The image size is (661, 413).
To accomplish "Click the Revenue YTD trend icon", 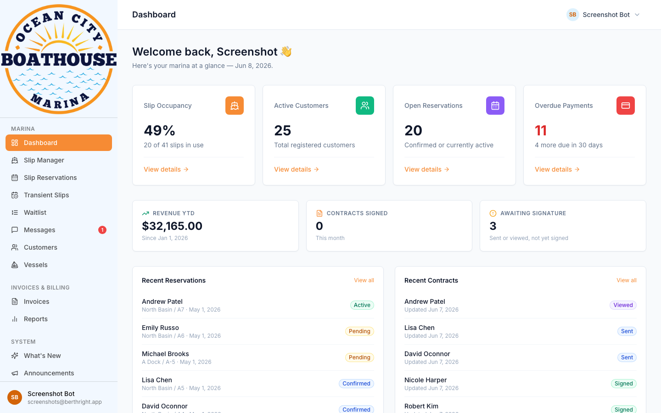I will 146,213.
